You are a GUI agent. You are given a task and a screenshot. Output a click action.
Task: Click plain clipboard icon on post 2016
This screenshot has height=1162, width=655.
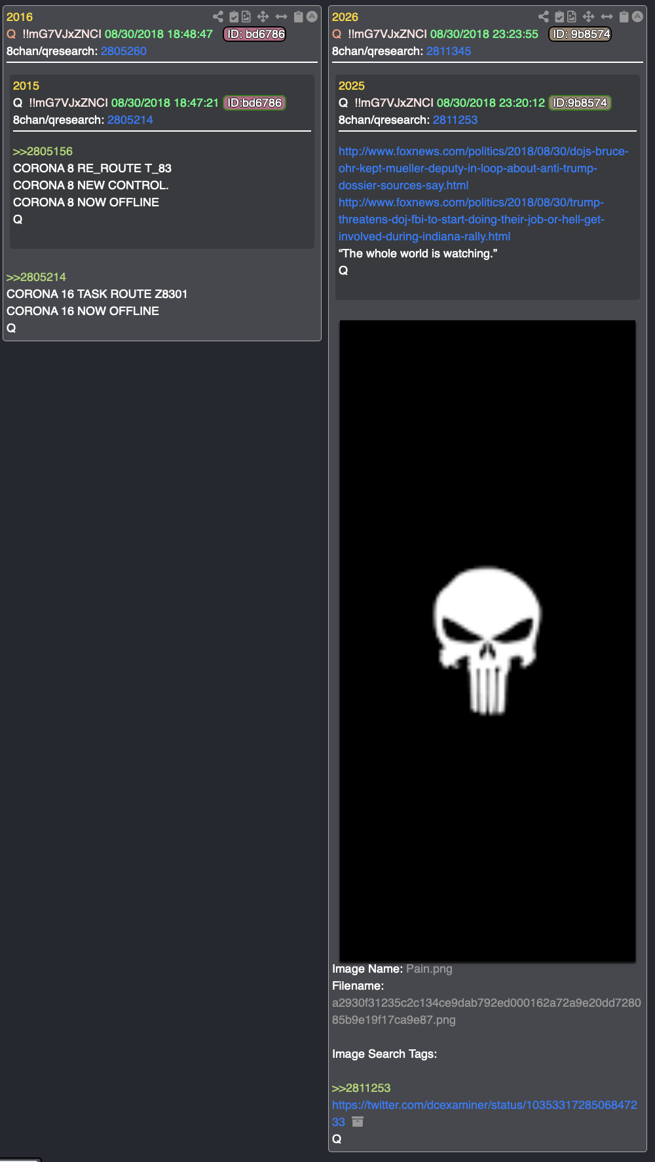(299, 17)
